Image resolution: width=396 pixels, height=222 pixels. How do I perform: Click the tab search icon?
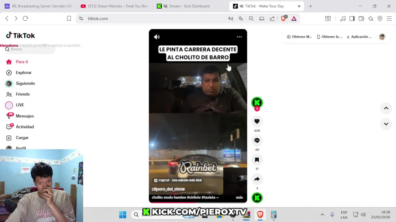point(328,18)
